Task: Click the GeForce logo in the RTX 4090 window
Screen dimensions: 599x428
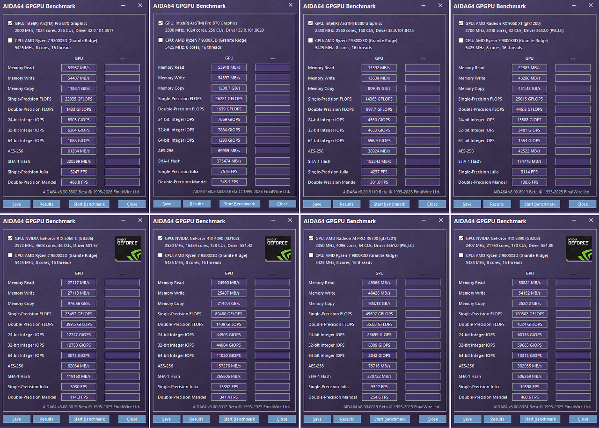Action: click(x=278, y=248)
